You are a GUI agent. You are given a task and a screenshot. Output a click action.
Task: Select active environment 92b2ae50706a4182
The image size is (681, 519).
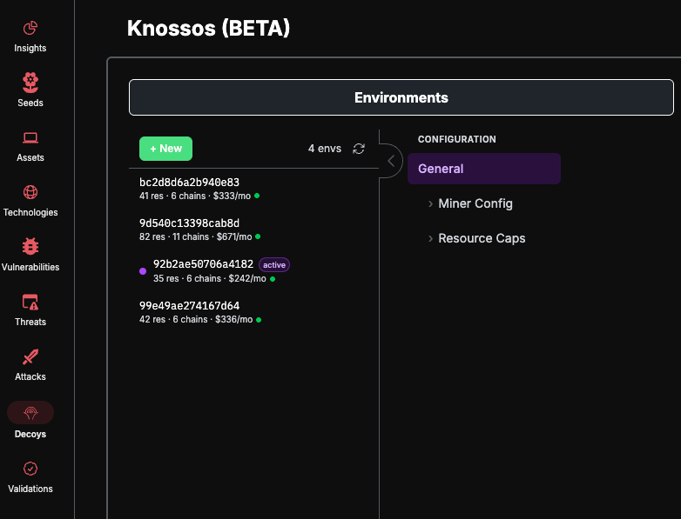pos(203,264)
